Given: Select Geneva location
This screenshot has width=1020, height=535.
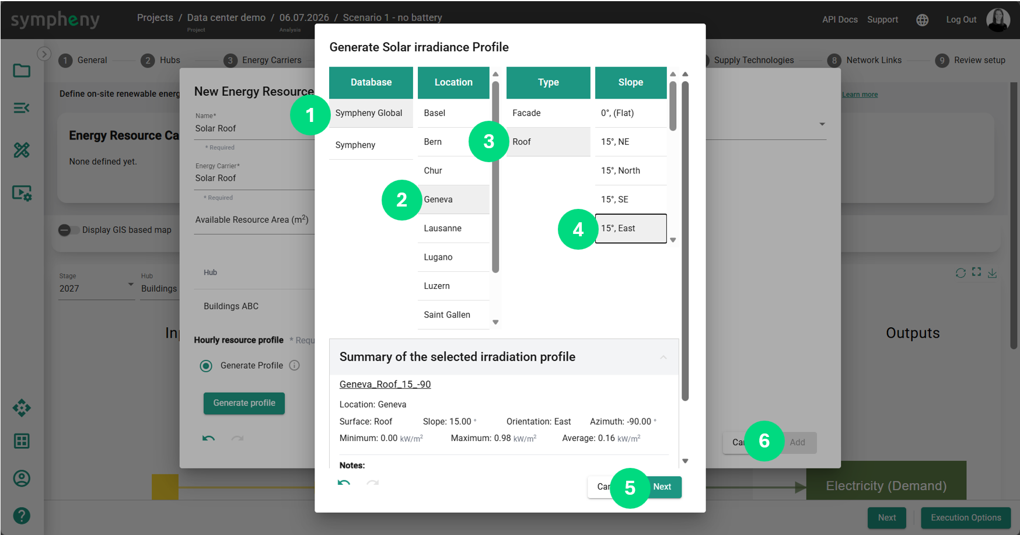Looking at the screenshot, I should [453, 200].
